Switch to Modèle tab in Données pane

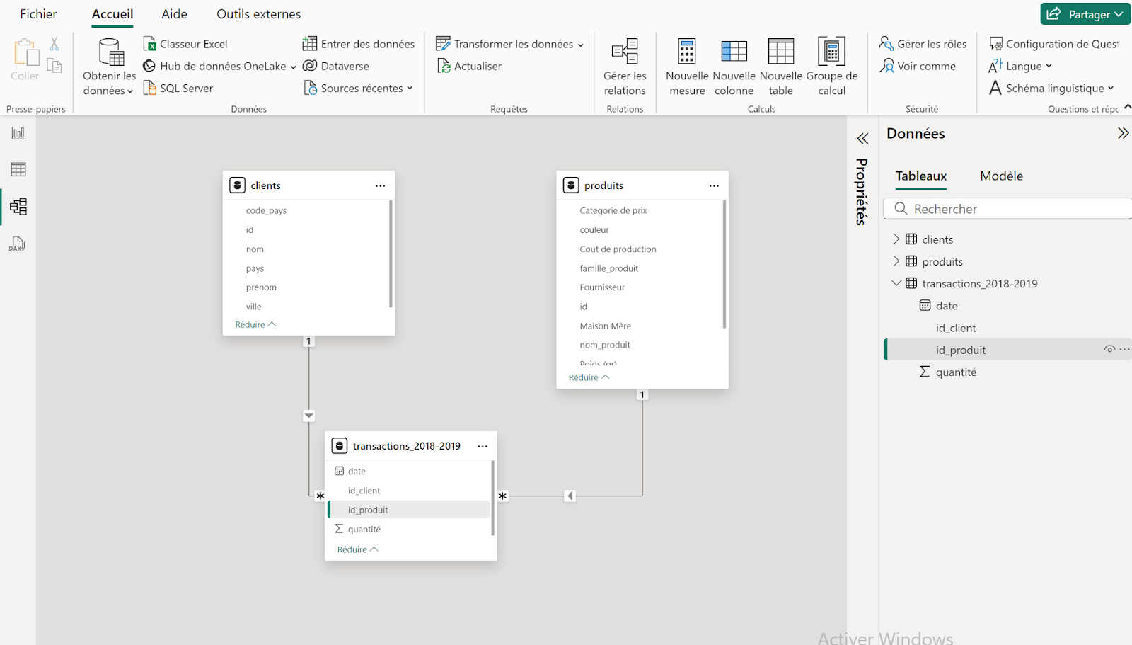tap(1001, 176)
